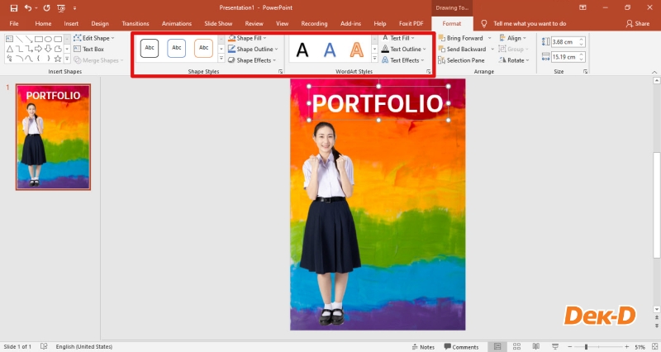
Task: Click the Save icon in the title bar
Action: 13,7
